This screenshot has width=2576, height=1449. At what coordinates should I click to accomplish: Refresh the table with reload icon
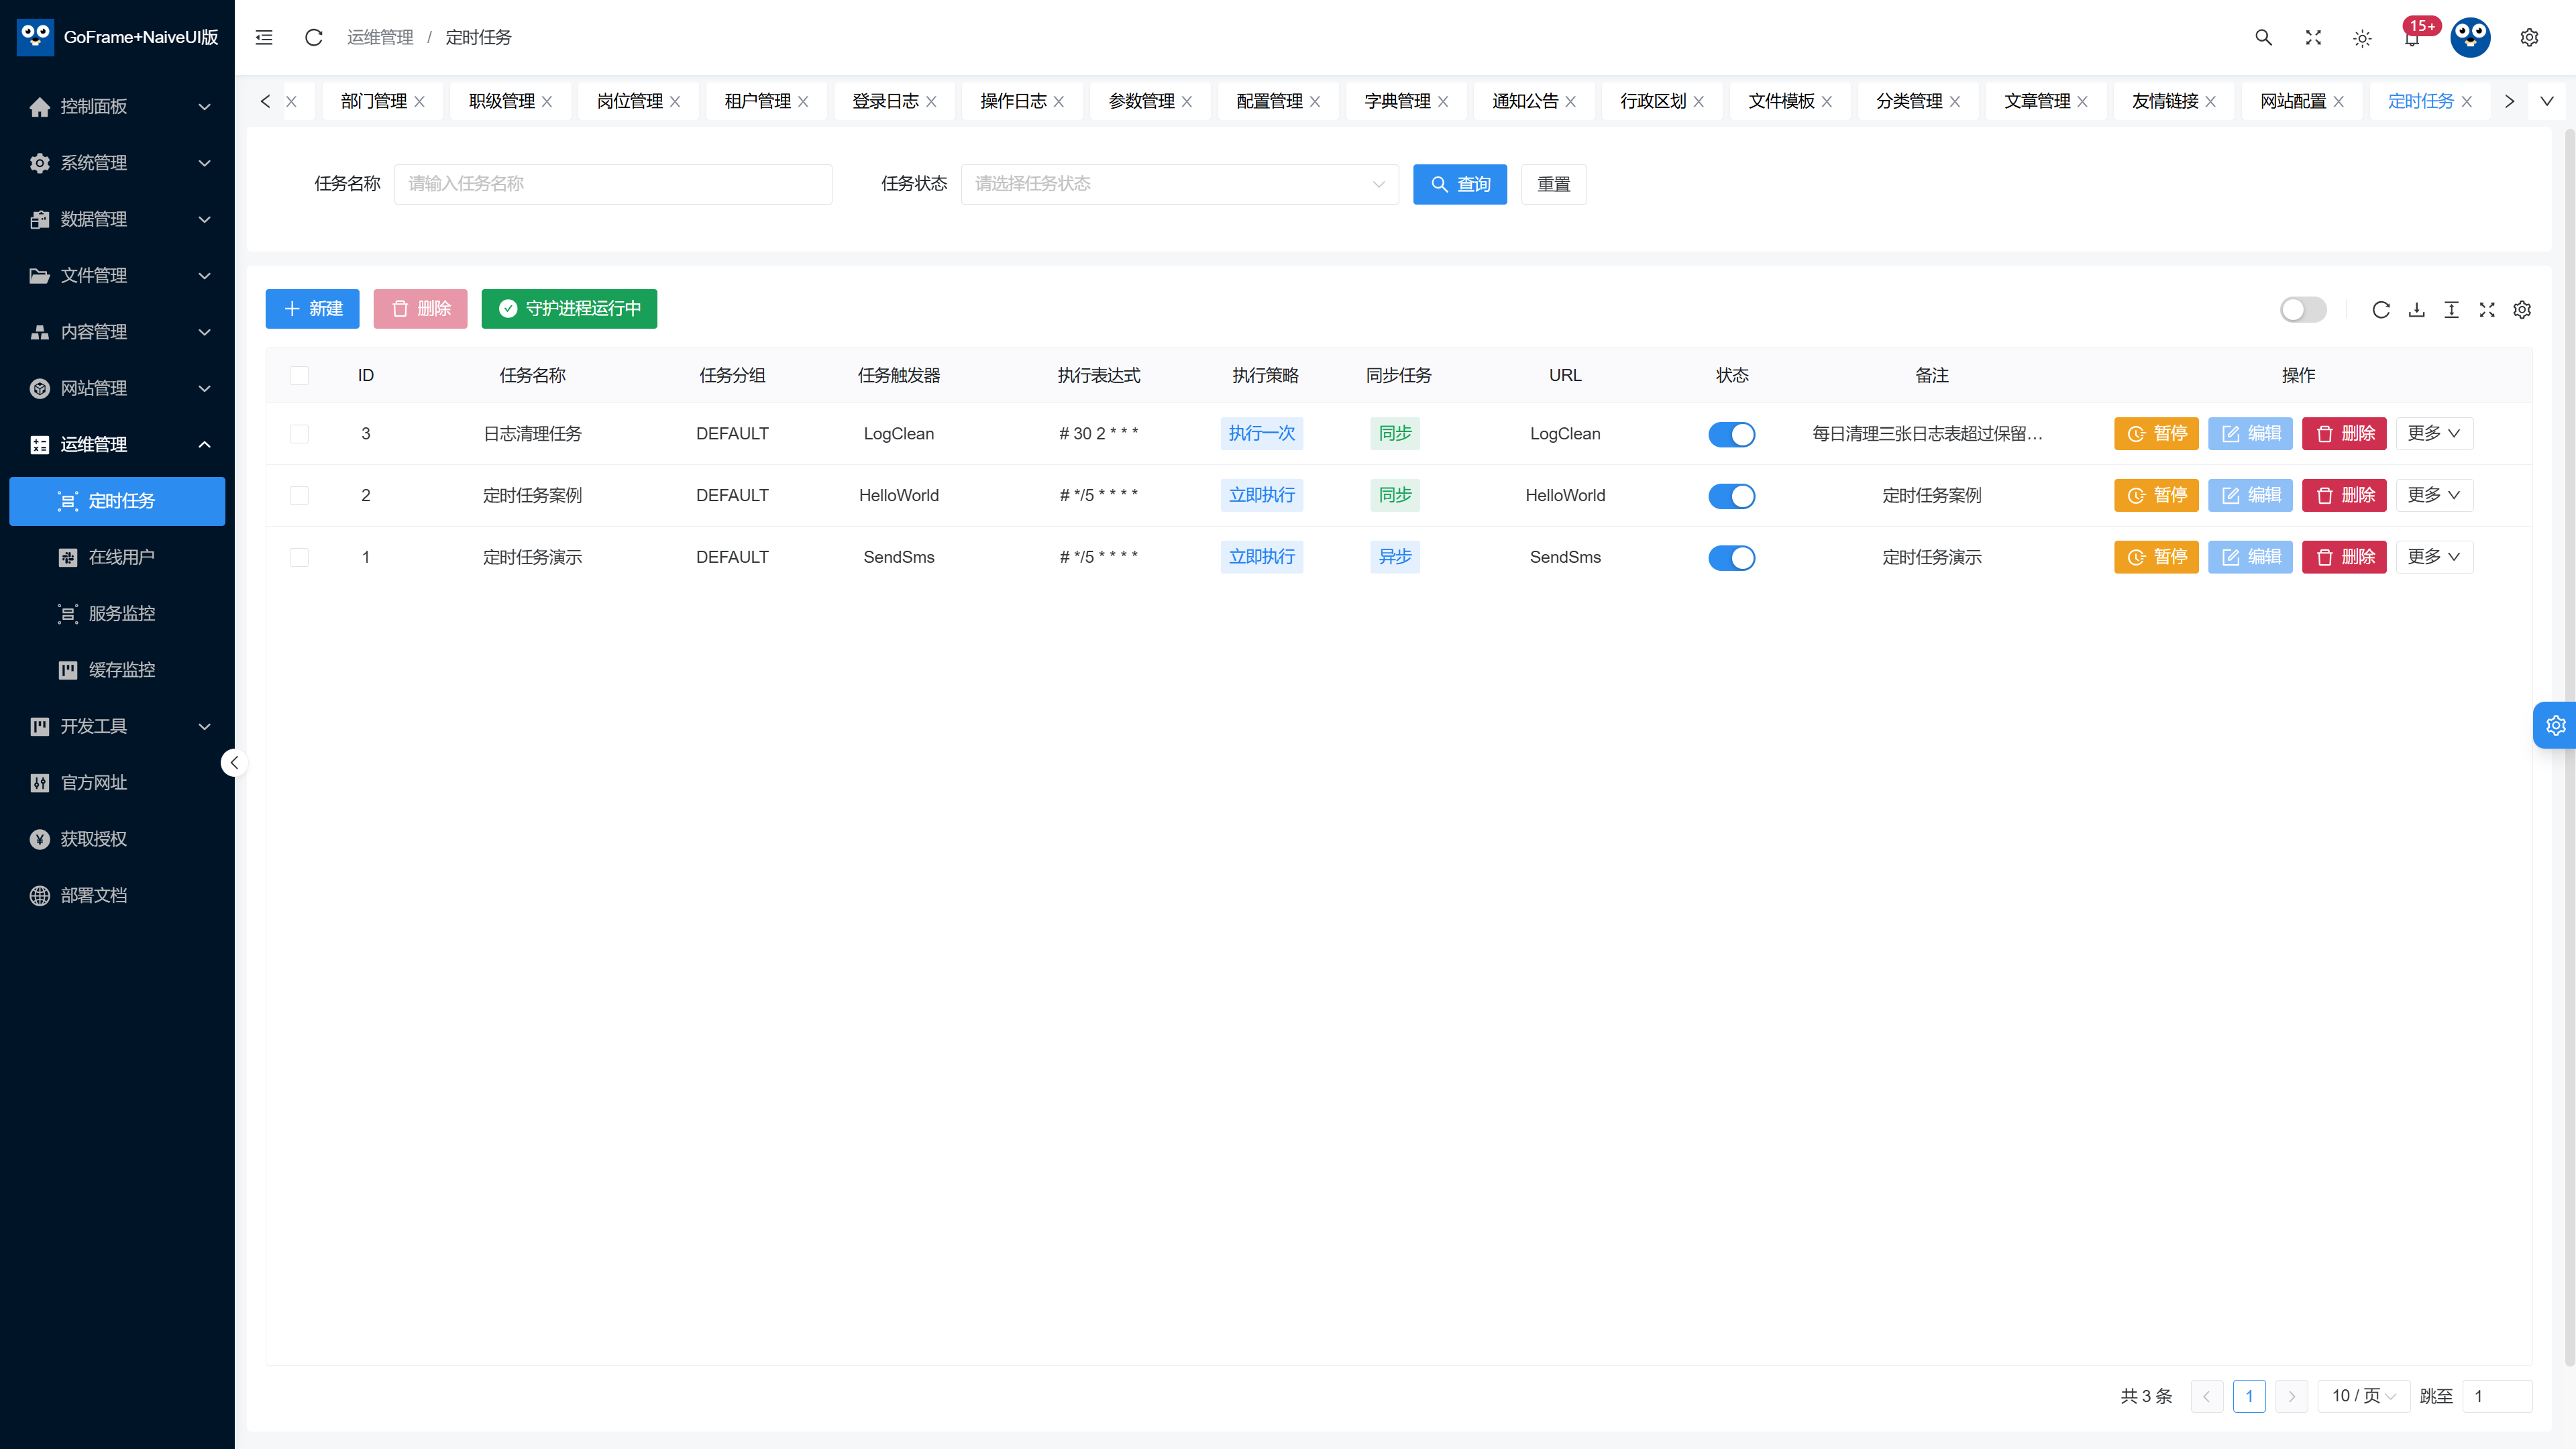click(x=2381, y=310)
